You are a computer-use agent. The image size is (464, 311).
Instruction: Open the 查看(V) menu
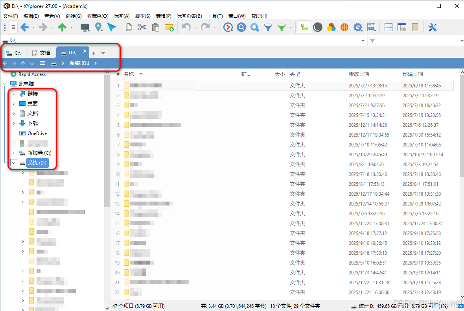coord(52,16)
